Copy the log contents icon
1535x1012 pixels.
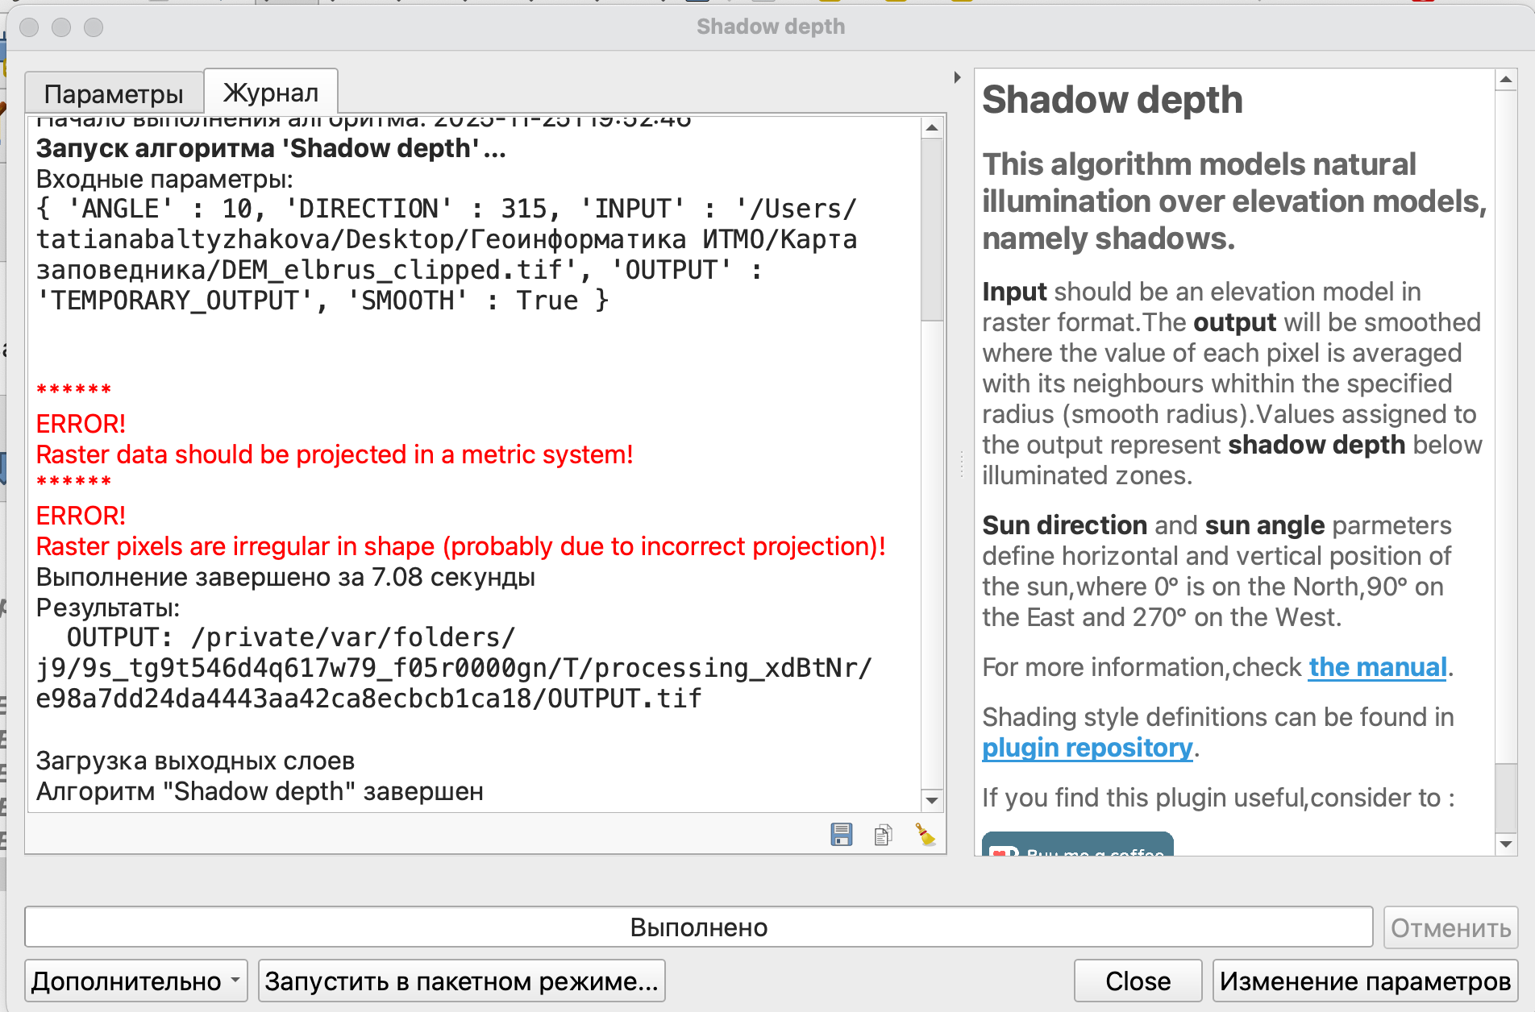[883, 835]
